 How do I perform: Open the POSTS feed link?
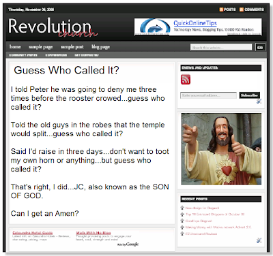[x=229, y=10]
